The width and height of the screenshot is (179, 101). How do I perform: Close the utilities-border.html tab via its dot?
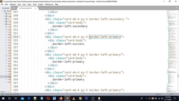point(36,8)
